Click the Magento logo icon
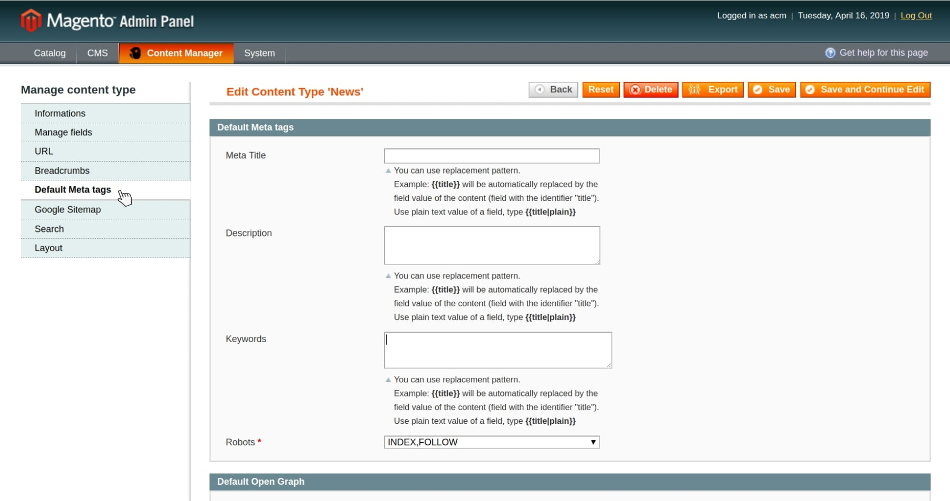Viewport: 950px width, 501px height. (x=31, y=20)
